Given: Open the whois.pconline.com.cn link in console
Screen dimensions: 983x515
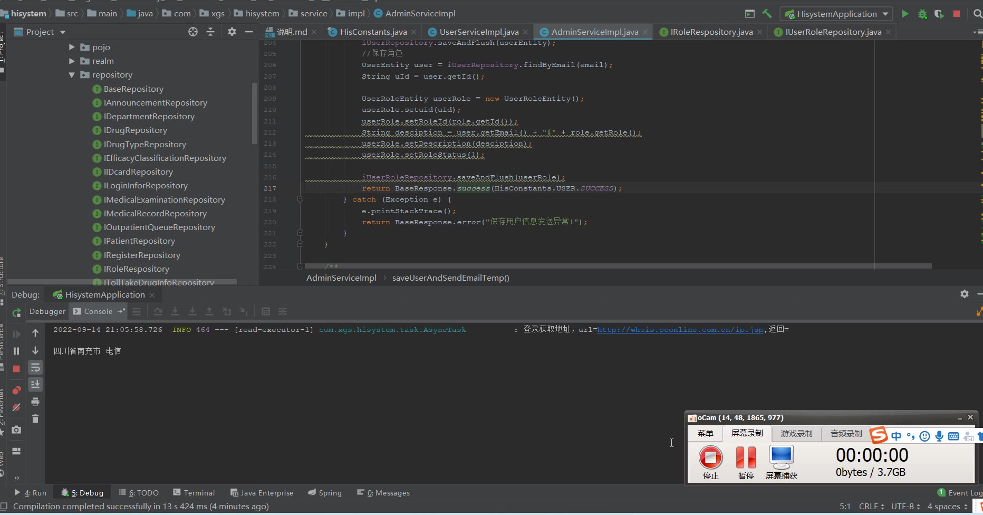Looking at the screenshot, I should pos(680,330).
